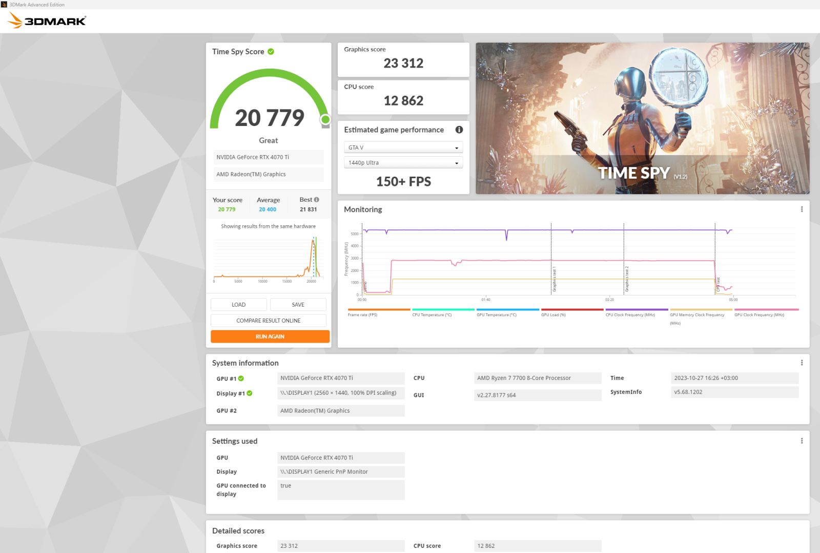Image resolution: width=820 pixels, height=553 pixels.
Task: Open the Monitoring panel three-dot menu
Action: point(802,209)
